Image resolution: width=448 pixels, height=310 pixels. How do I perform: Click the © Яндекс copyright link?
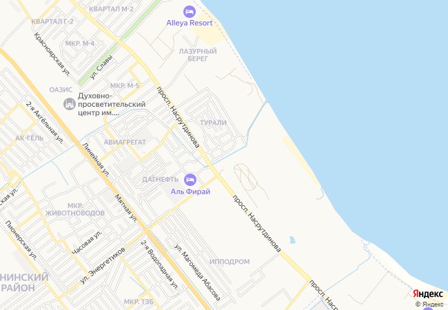429,304
